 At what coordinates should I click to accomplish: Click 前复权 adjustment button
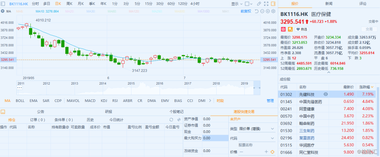point(246,11)
